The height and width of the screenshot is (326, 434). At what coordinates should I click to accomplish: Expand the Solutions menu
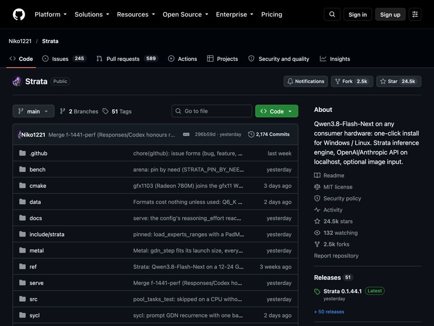(92, 14)
